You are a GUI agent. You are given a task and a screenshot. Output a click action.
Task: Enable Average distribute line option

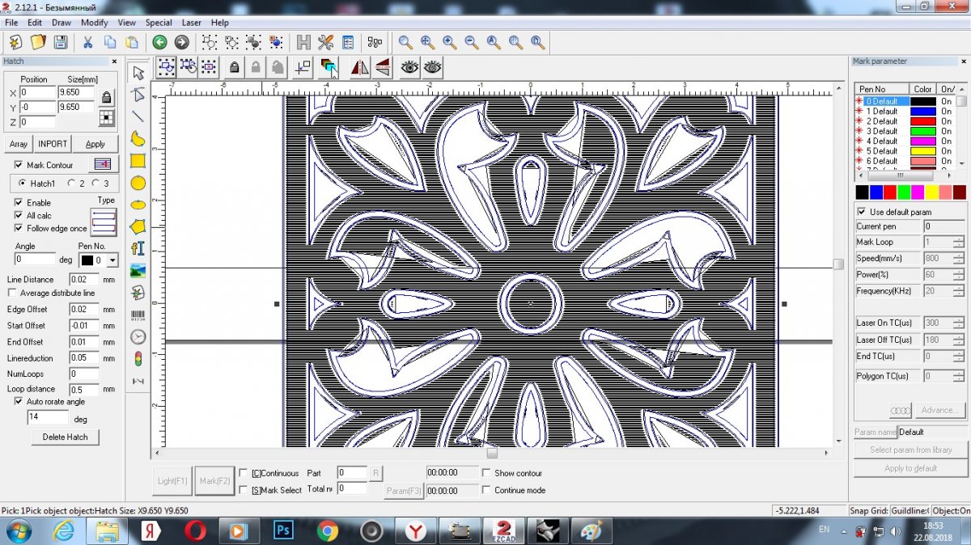[x=12, y=293]
